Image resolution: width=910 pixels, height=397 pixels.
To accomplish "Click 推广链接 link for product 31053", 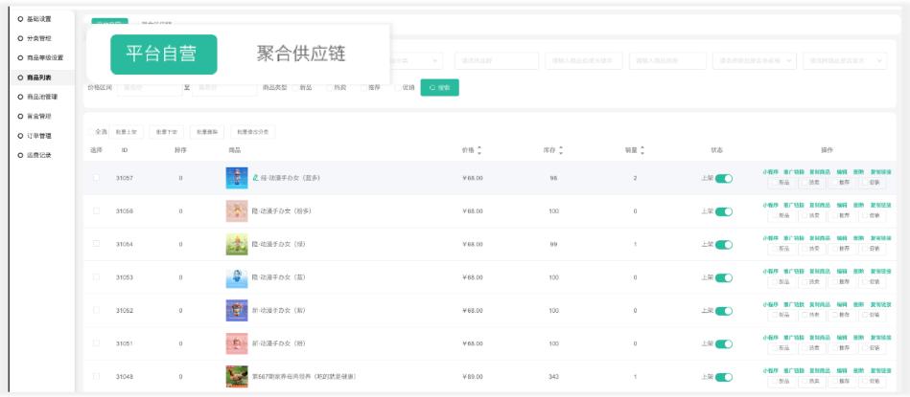I will (x=793, y=272).
